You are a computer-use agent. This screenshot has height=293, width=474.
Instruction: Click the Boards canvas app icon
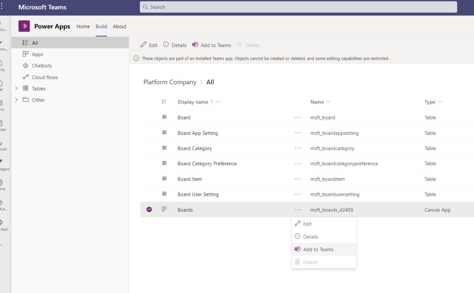pos(164,210)
